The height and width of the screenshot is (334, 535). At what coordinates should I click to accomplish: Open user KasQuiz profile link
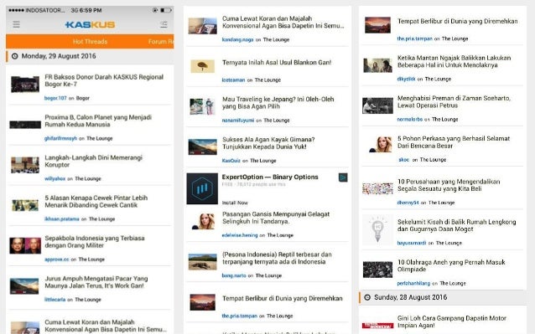coord(231,161)
